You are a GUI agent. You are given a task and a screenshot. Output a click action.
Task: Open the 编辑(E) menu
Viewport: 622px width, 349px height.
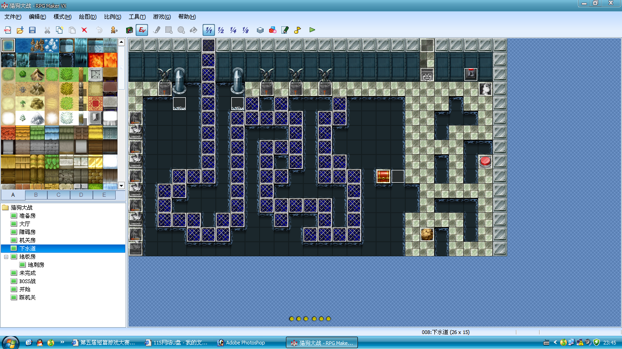37,17
